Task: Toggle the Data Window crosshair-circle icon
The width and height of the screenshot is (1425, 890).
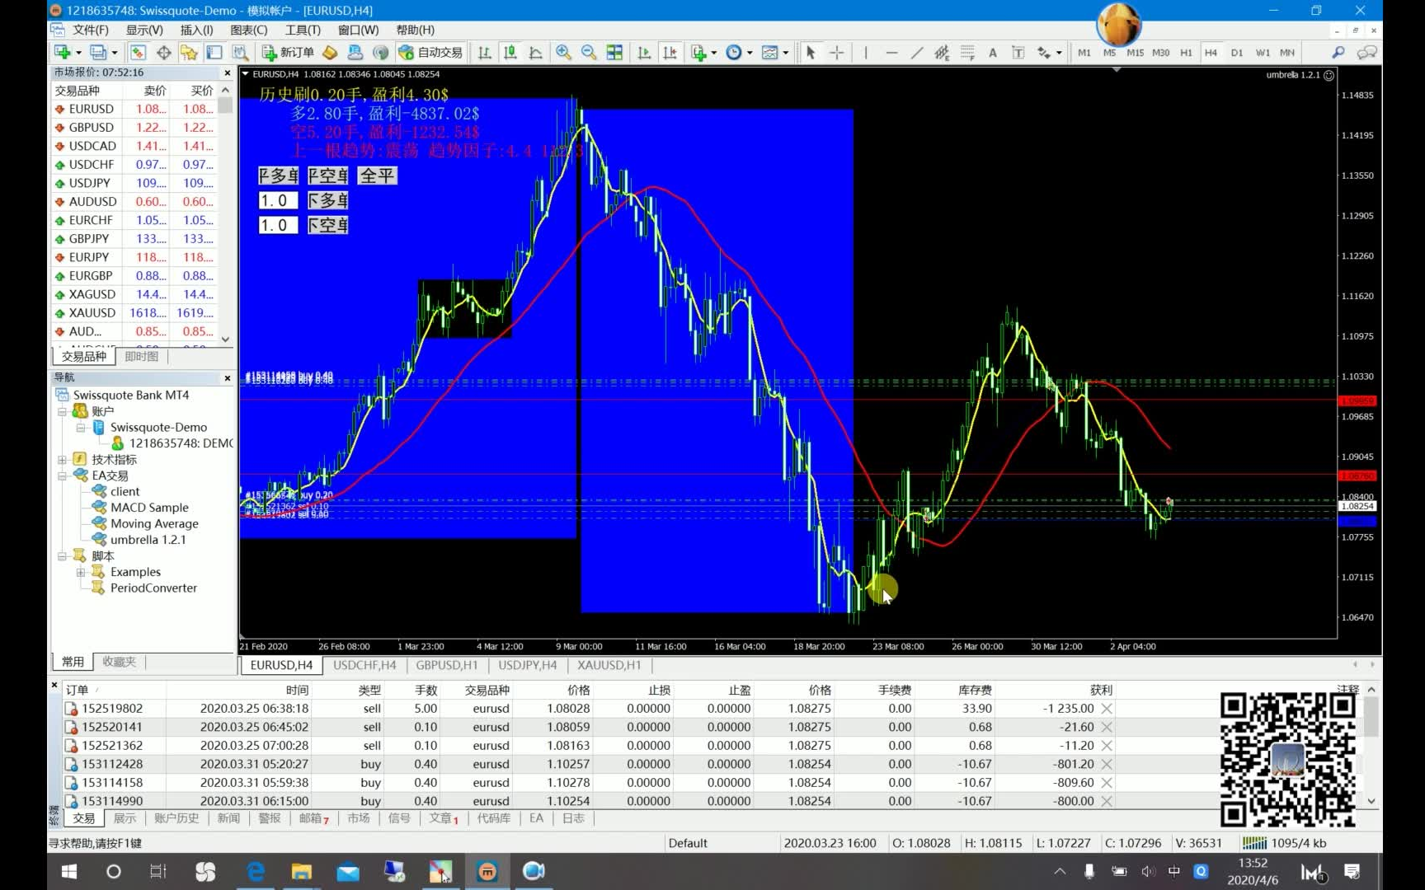Action: pyautogui.click(x=163, y=52)
